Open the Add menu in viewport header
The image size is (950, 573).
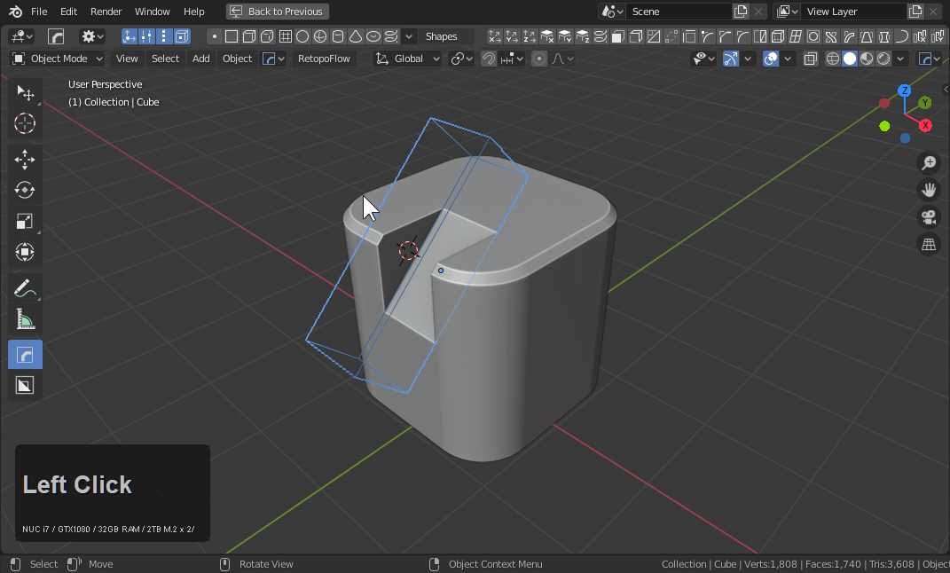click(201, 59)
